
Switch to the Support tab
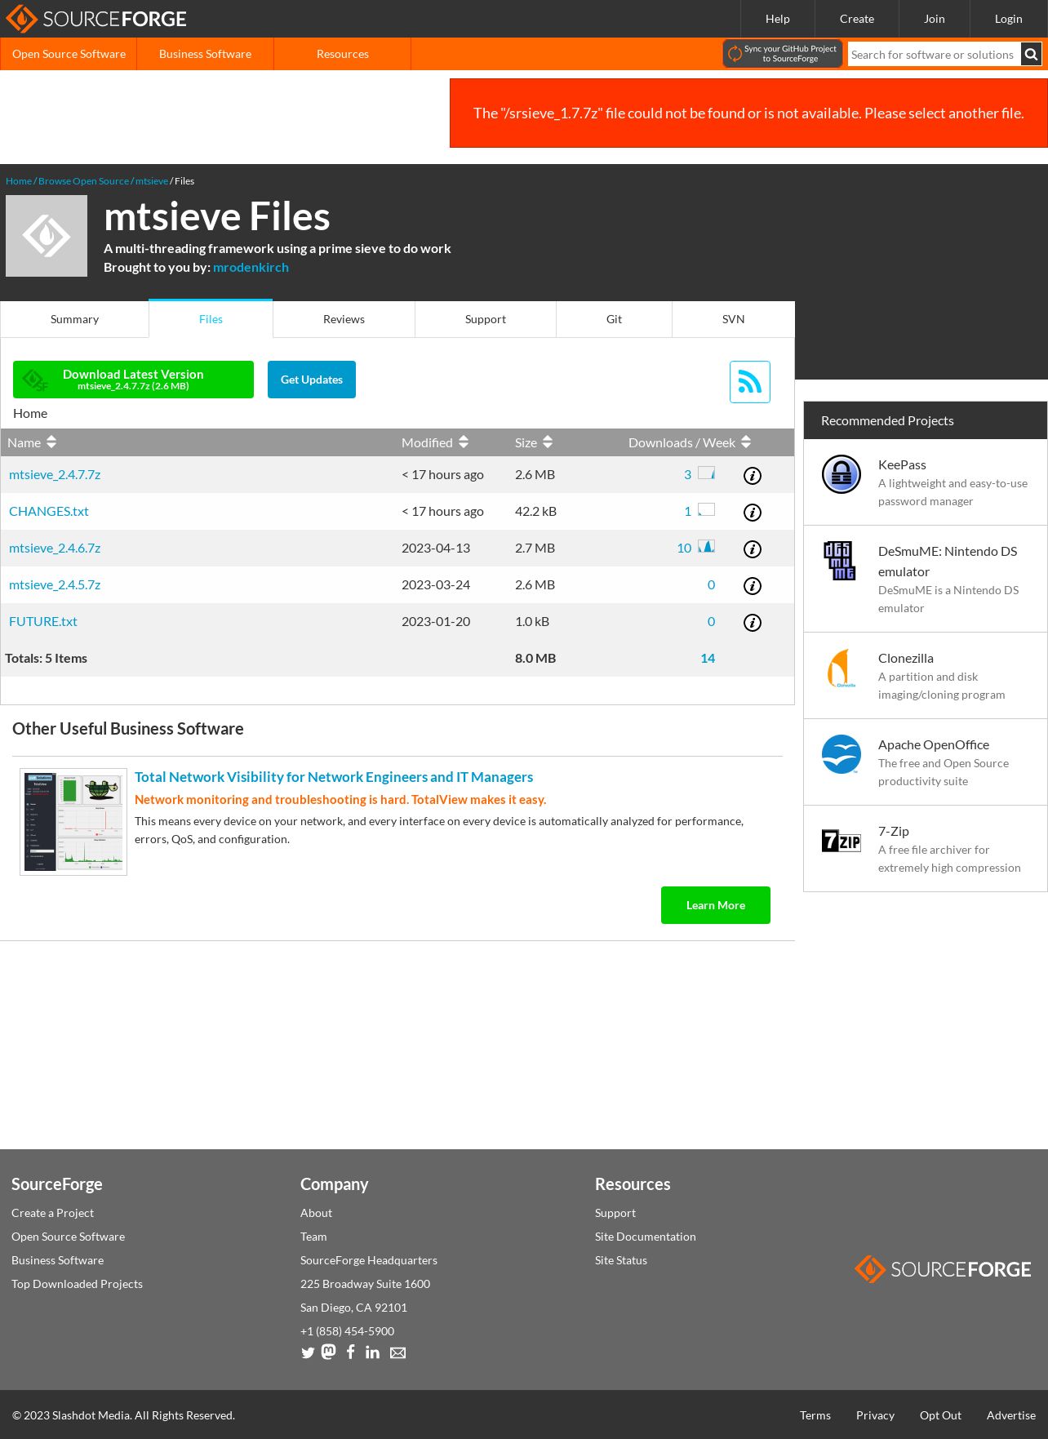(x=486, y=319)
